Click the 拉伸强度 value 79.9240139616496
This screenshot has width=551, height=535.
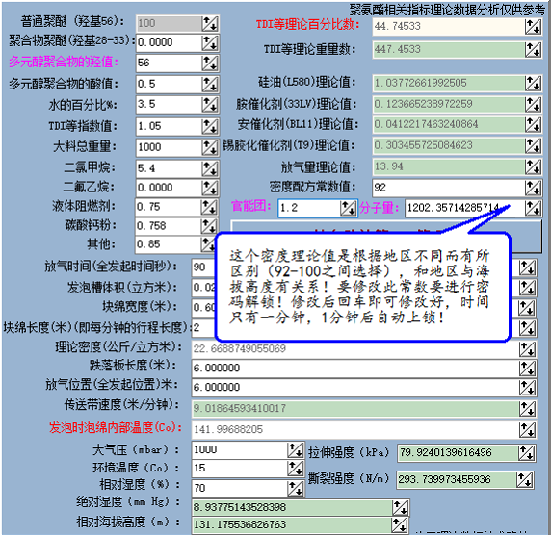click(x=446, y=452)
